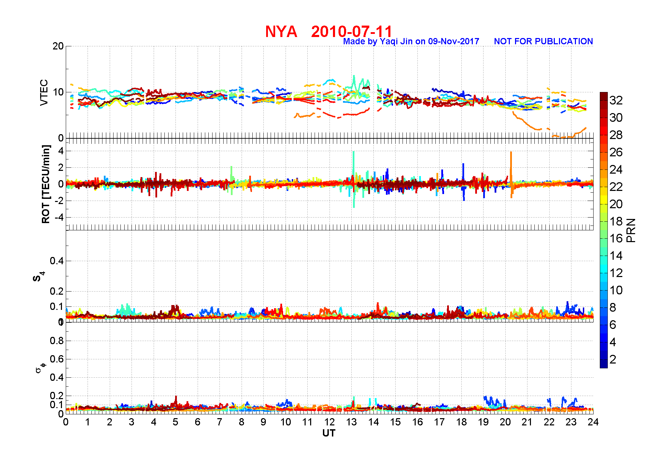This screenshot has height=460, width=659.
Task: Click the colorbar tick label 2
Action: point(613,359)
